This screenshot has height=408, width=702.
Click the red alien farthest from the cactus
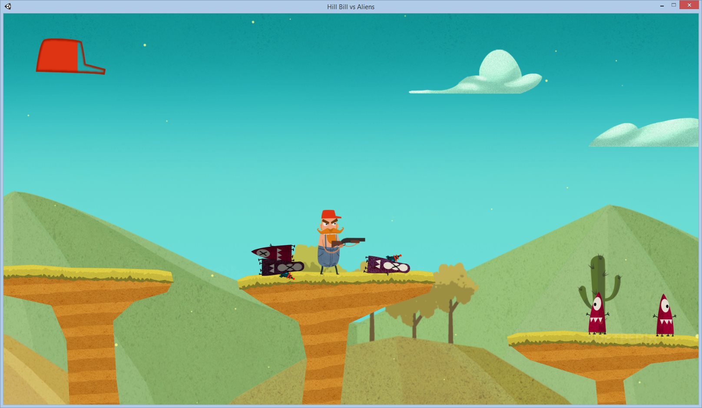click(x=665, y=315)
